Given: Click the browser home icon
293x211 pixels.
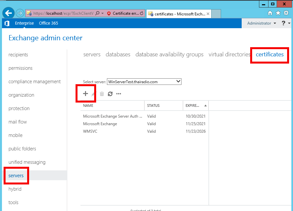Looking at the screenshot, I should (270, 13).
